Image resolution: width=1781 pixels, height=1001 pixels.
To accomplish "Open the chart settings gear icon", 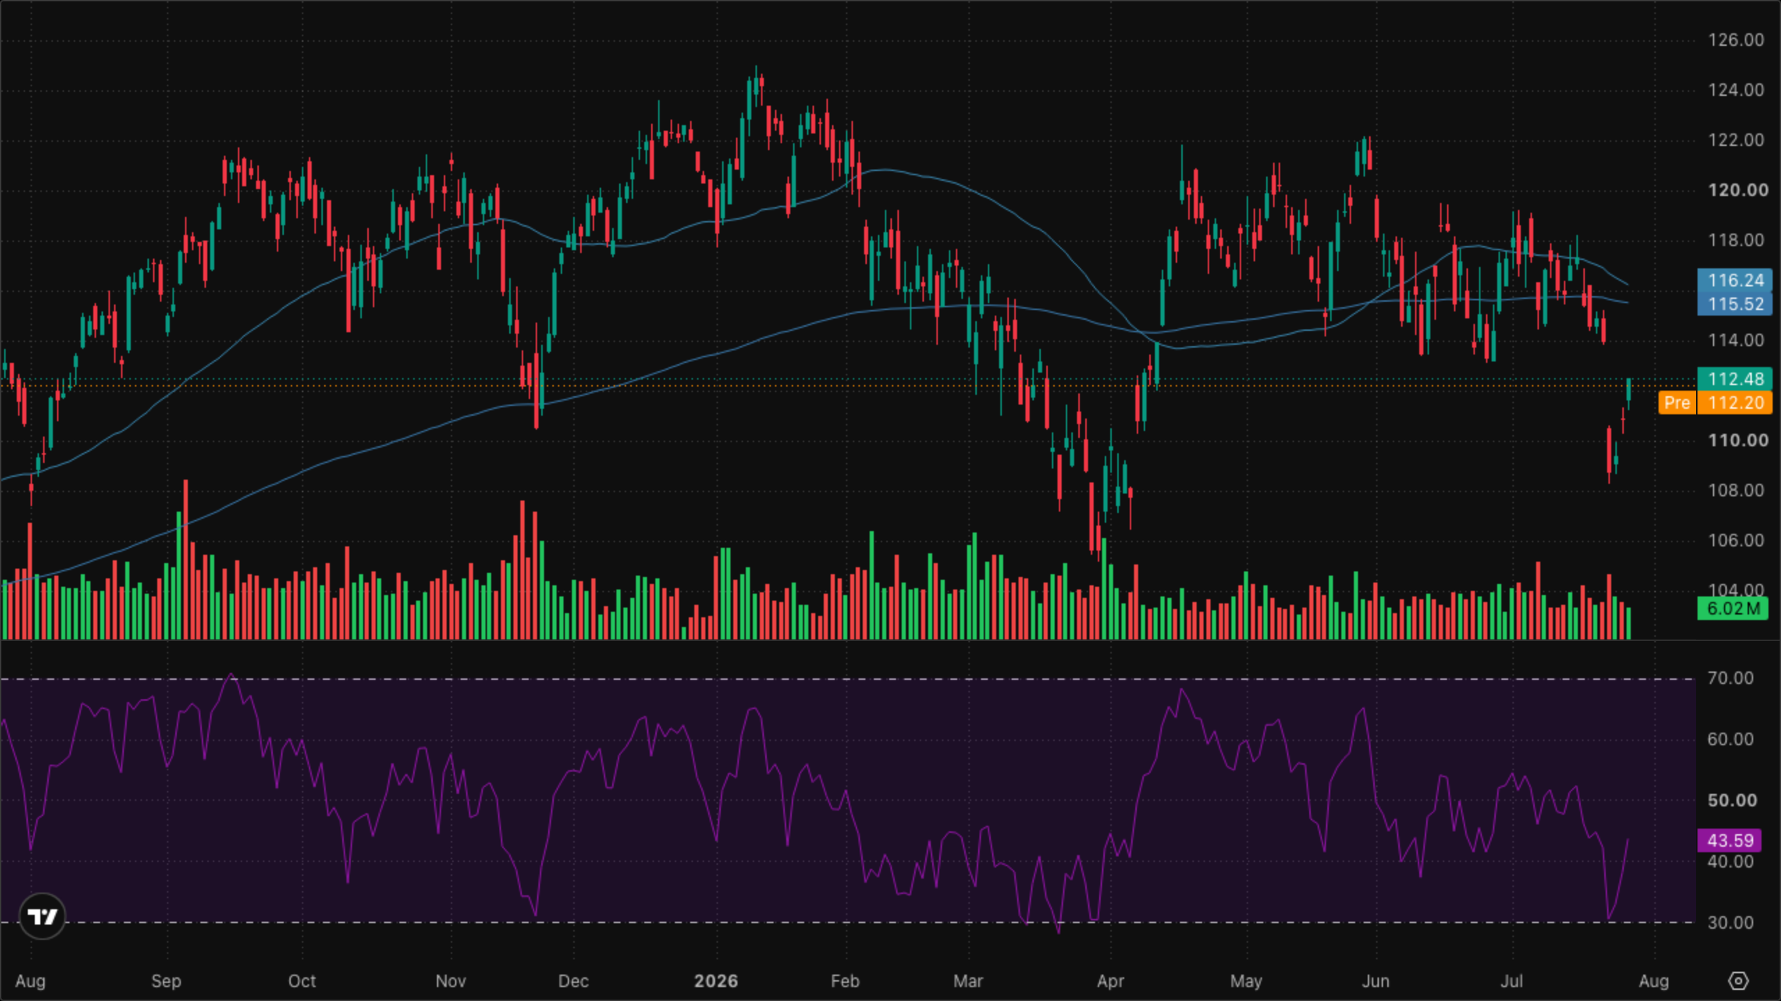I will click(x=1738, y=981).
